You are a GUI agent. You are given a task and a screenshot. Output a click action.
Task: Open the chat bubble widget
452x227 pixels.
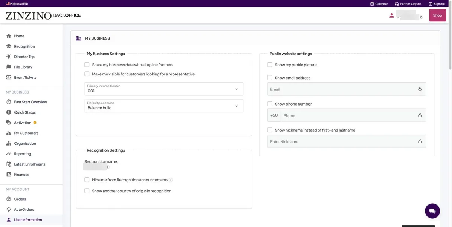(432, 211)
